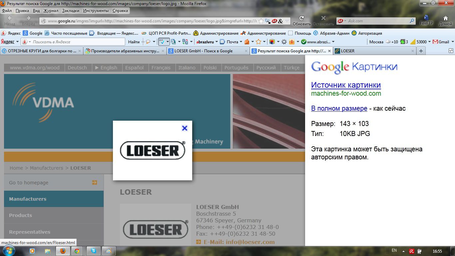Viewport: 455px width, 256px height.
Task: Stop loading with Остановить button
Action: click(x=323, y=20)
